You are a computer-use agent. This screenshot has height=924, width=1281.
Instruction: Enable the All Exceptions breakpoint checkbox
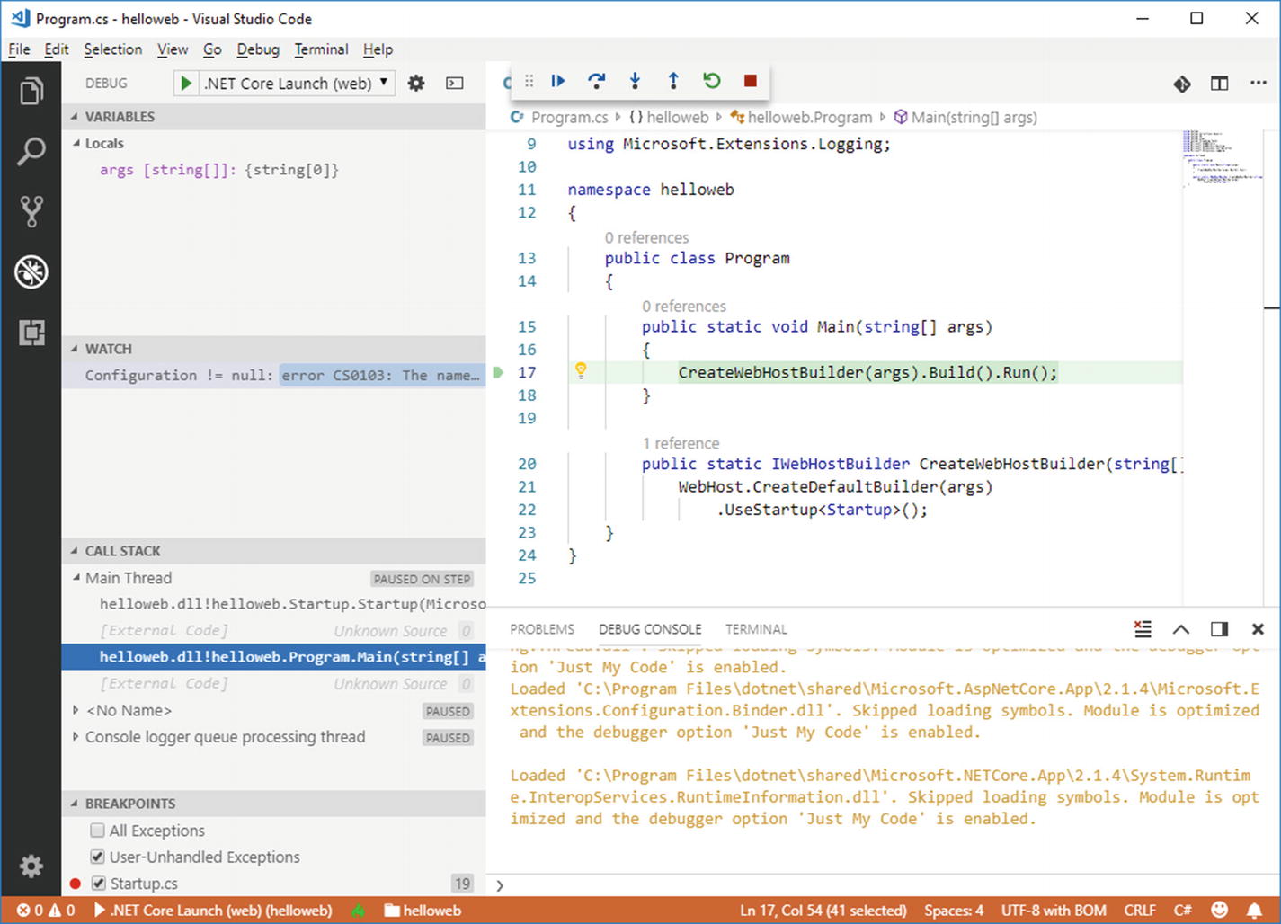[x=98, y=831]
